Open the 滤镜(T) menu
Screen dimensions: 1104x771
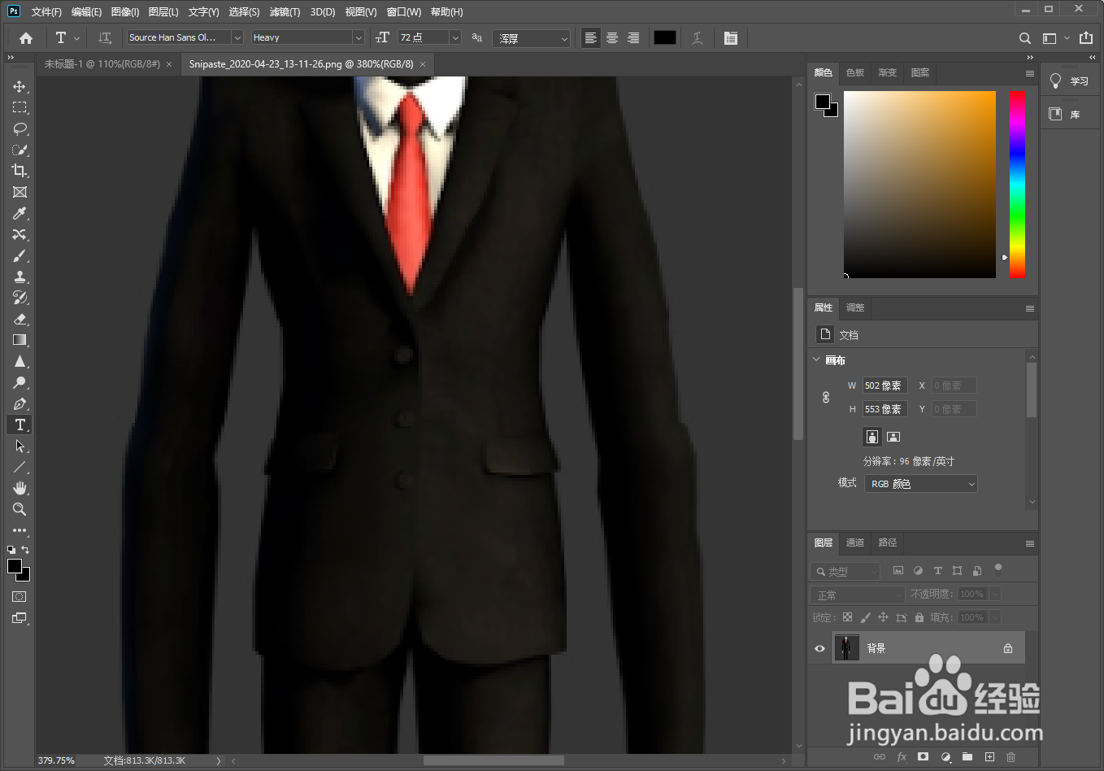pyautogui.click(x=285, y=12)
